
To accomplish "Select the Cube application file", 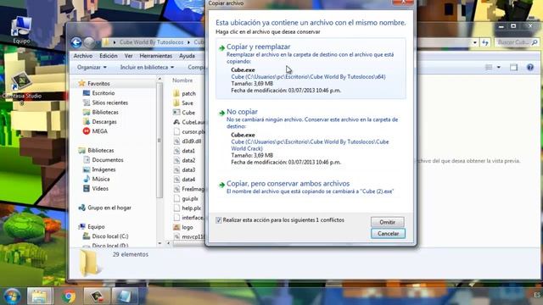I will pos(188,113).
